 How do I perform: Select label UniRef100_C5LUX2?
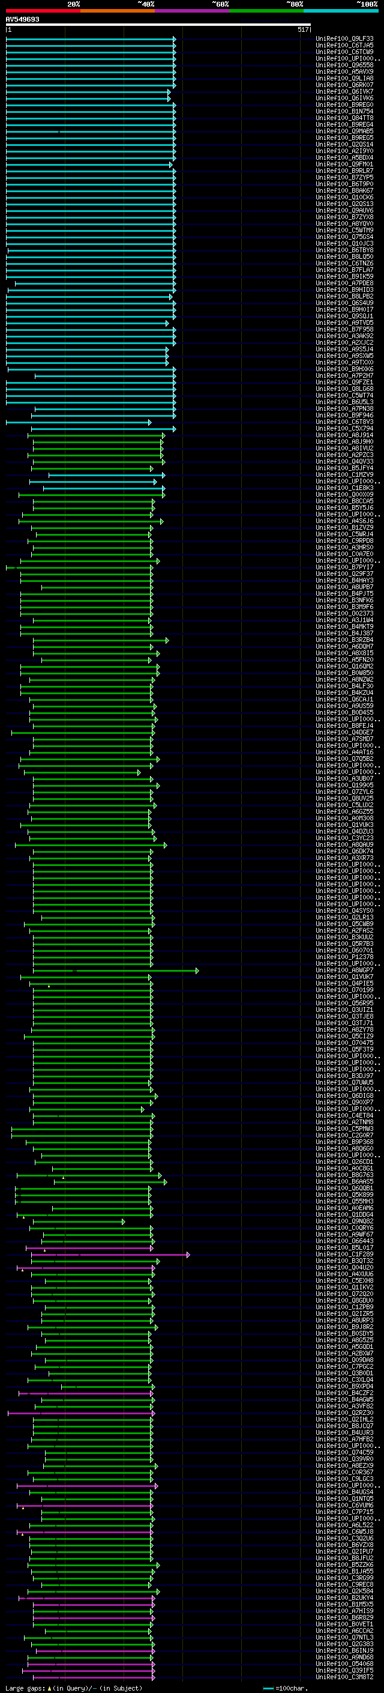click(x=344, y=805)
